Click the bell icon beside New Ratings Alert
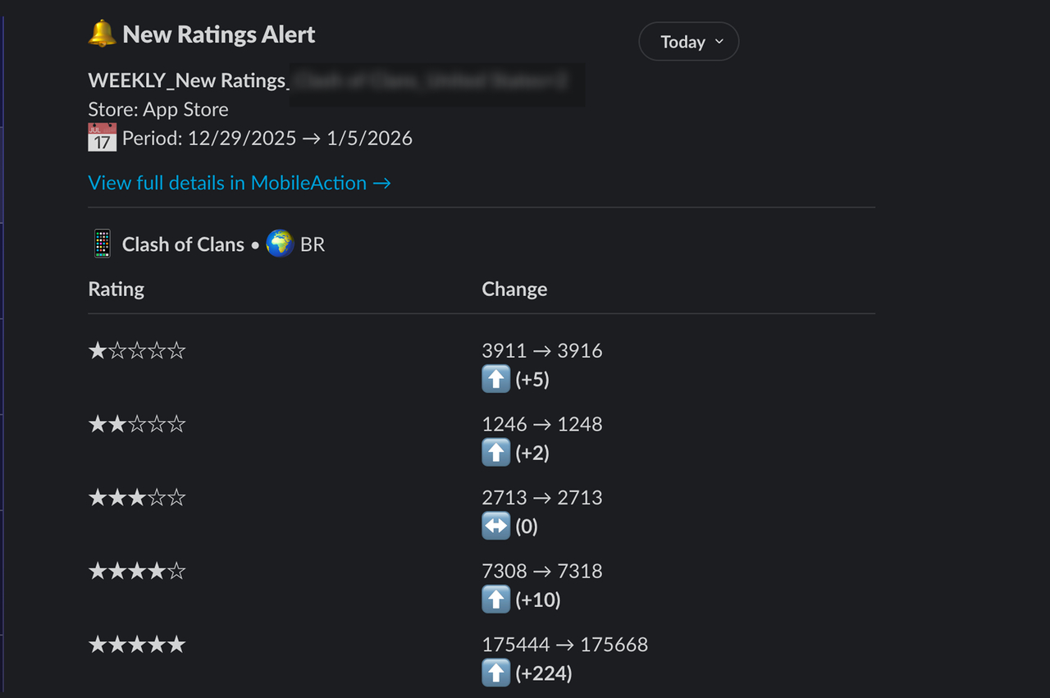This screenshot has width=1050, height=698. click(x=102, y=34)
